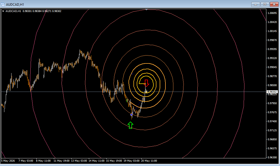The width and height of the screenshot is (280, 166).
Task: Click the 7 May 03:00 time label
Action: (26, 161)
